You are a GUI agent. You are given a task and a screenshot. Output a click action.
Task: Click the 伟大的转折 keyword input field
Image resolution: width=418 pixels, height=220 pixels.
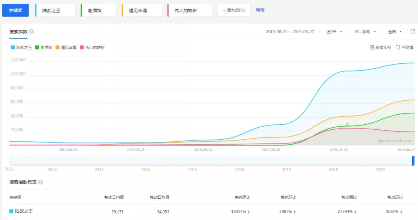[190, 10]
